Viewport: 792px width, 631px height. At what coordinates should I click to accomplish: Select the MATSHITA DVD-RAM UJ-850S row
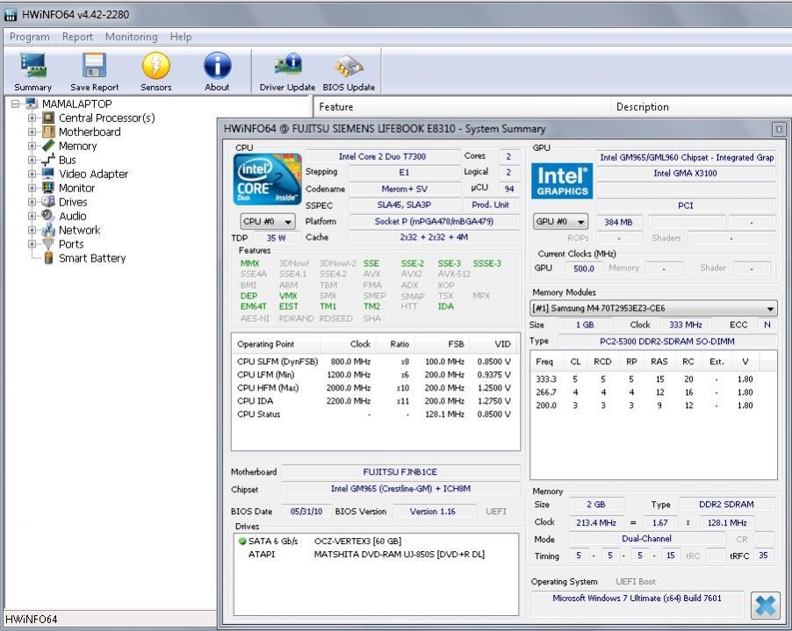tap(376, 555)
